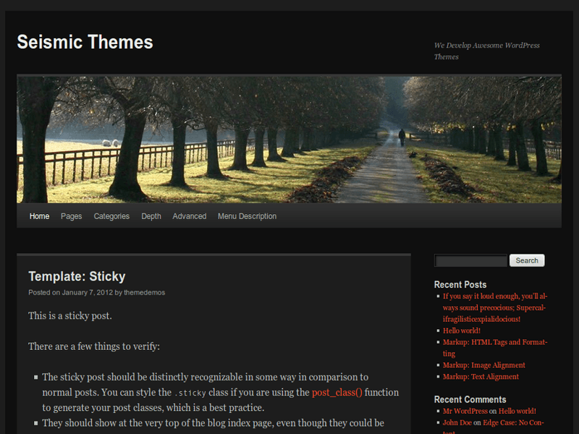This screenshot has height=434, width=579.
Task: Open the Home menu item
Action: pos(39,216)
